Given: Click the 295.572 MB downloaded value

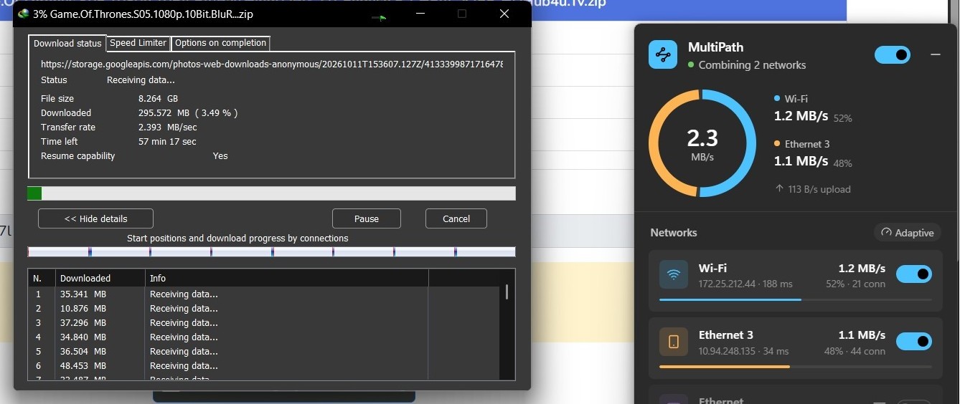Looking at the screenshot, I should (x=188, y=113).
